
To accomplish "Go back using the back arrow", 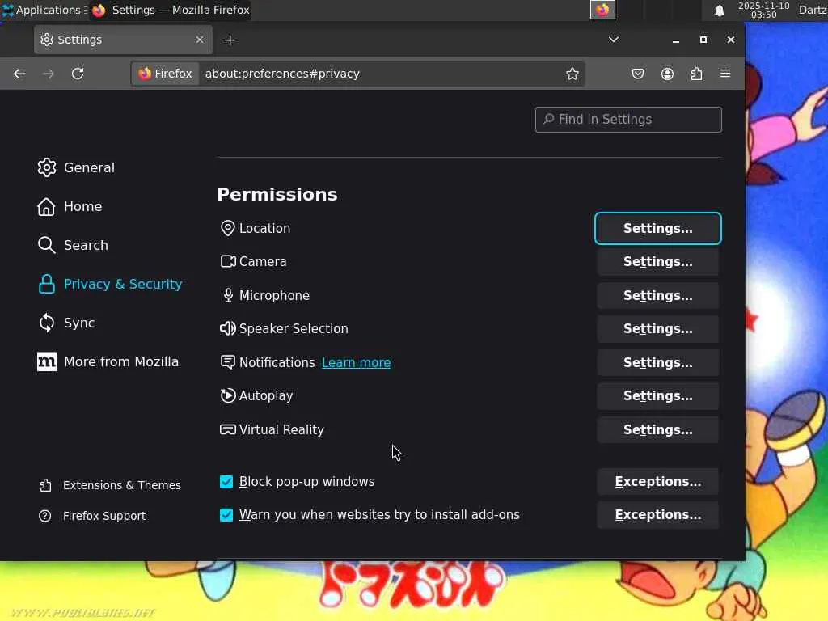I will pos(19,74).
